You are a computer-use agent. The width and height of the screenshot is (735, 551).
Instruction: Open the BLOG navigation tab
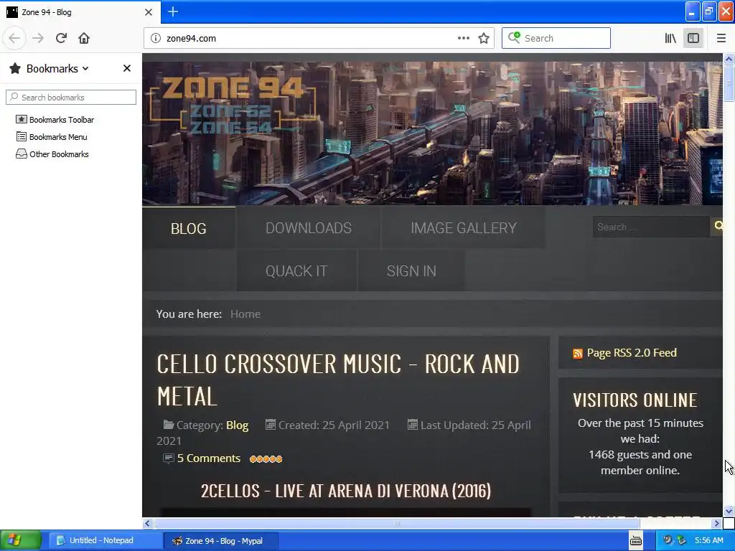(189, 228)
